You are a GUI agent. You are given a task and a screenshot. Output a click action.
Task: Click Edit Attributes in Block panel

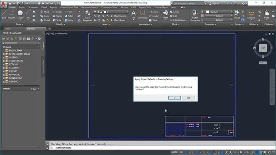[178, 20]
